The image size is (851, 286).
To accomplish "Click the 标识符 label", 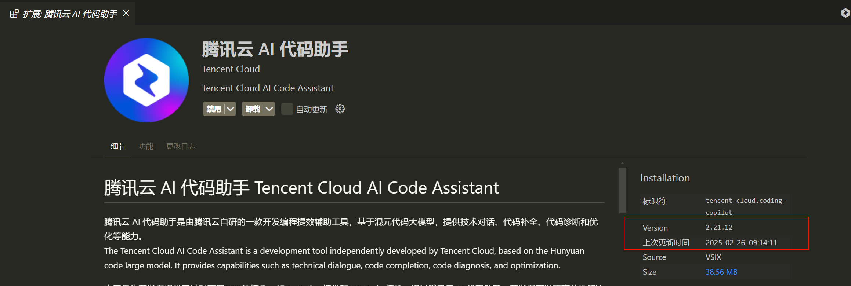I will (654, 201).
